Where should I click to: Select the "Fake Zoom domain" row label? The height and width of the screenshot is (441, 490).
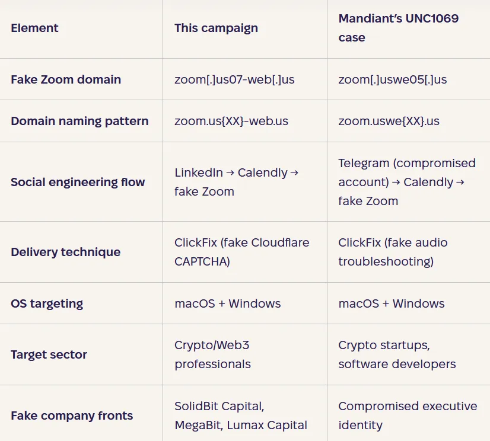[x=66, y=79]
